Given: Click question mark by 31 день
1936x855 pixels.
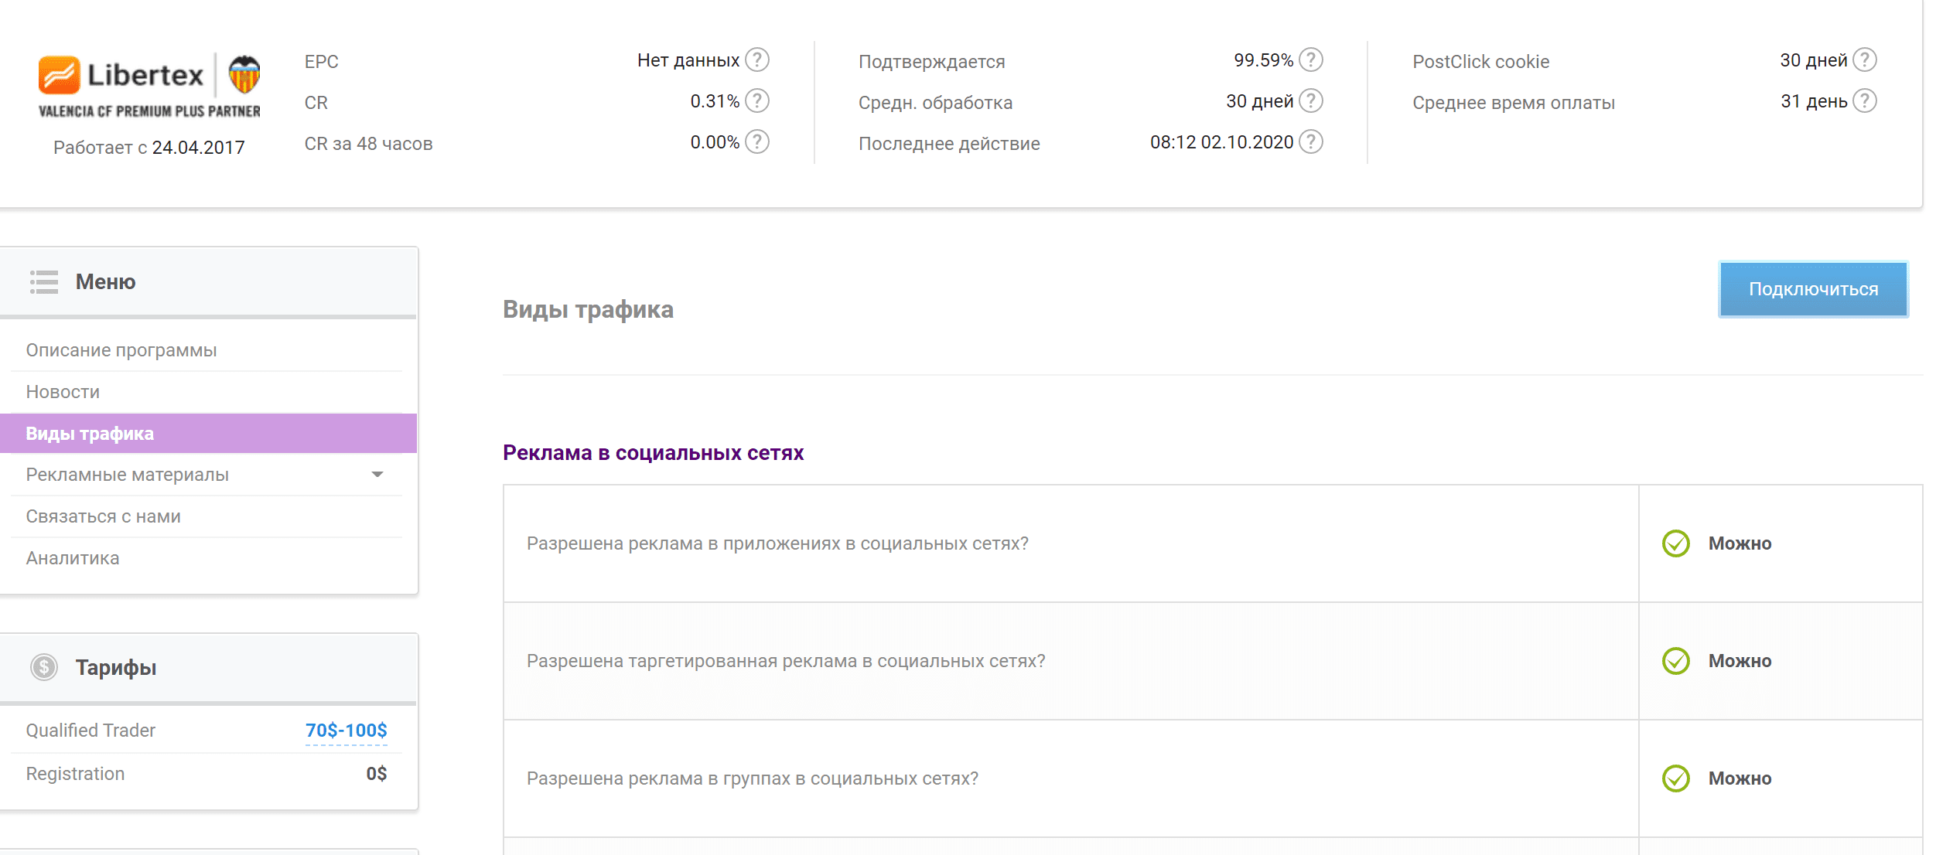Looking at the screenshot, I should tap(1864, 101).
